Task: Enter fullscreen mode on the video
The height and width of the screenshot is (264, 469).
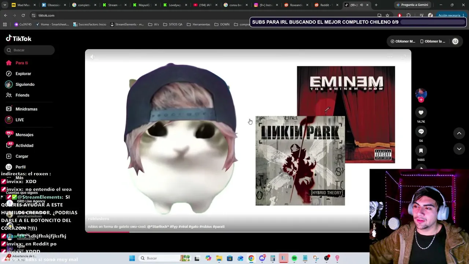Action: 403,57
